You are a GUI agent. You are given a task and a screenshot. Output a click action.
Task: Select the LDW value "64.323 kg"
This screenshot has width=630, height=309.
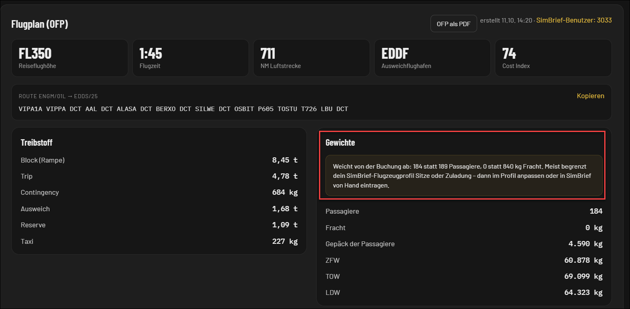pos(583,293)
